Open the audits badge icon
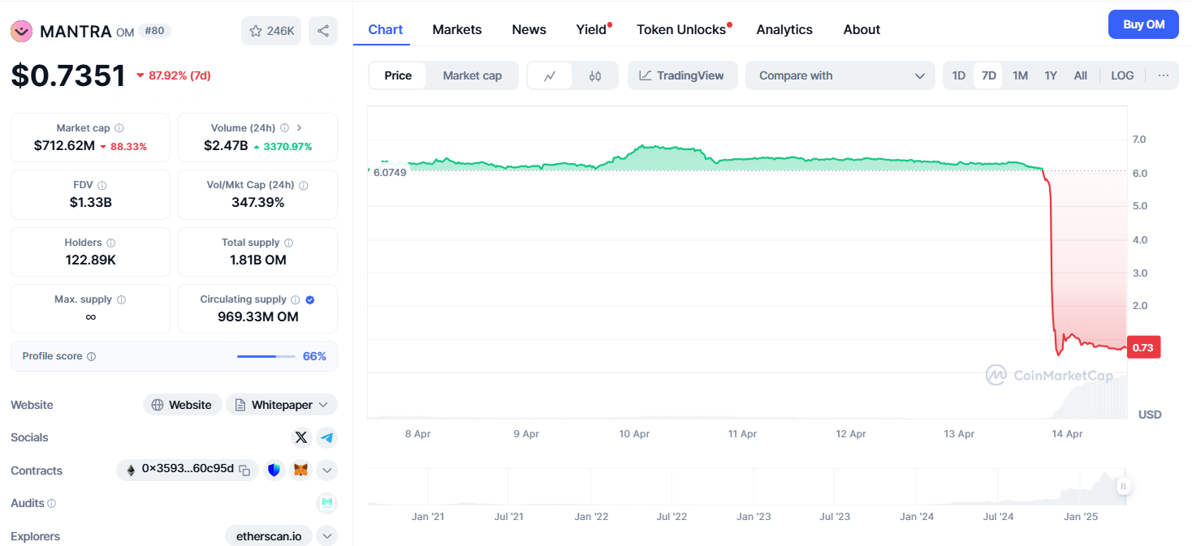This screenshot has width=1192, height=546. coord(327,503)
